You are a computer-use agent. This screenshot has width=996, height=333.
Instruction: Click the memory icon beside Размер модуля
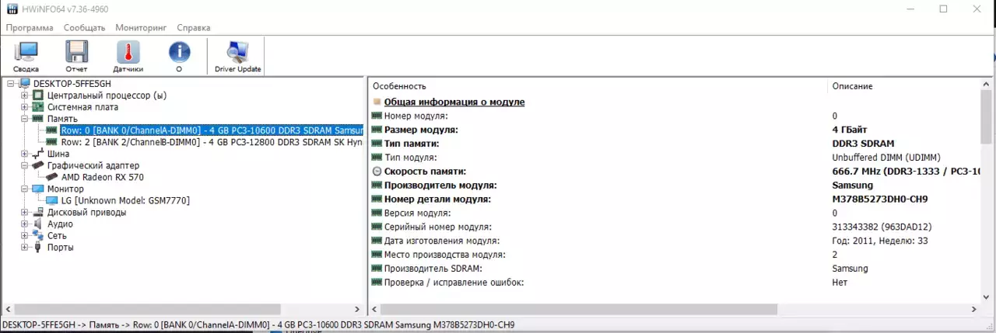377,130
